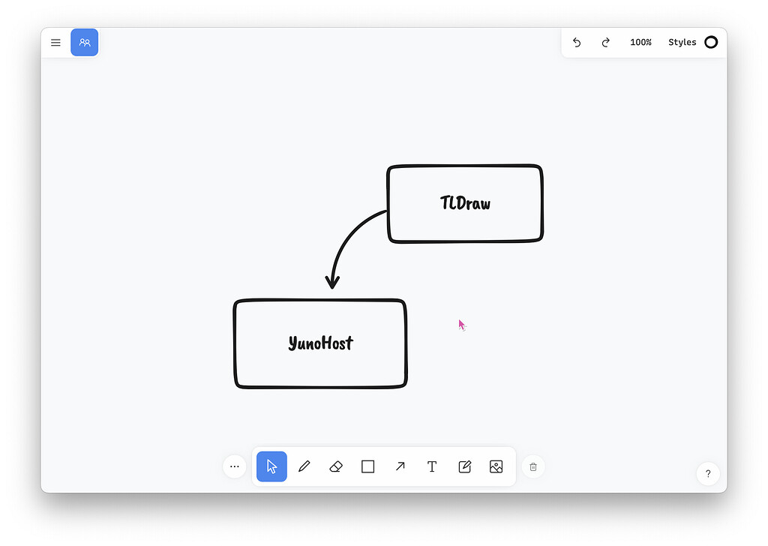Select the TLDraw rectangle shape
The image size is (768, 546).
[464, 203]
